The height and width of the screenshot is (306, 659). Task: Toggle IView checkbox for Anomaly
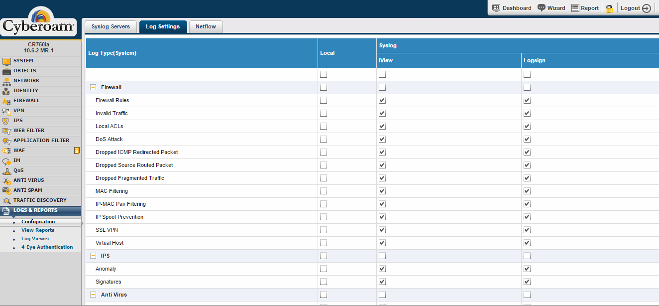[382, 269]
